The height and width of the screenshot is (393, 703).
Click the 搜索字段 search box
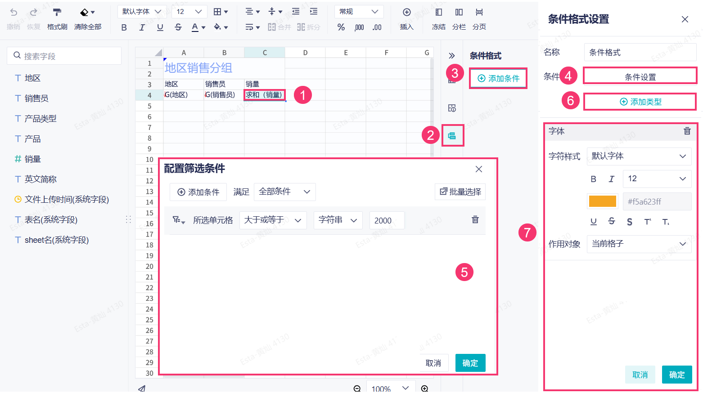[64, 56]
